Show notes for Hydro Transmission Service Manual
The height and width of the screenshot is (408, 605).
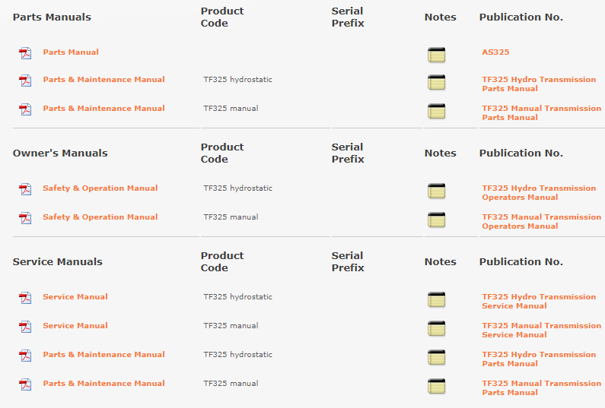point(436,299)
